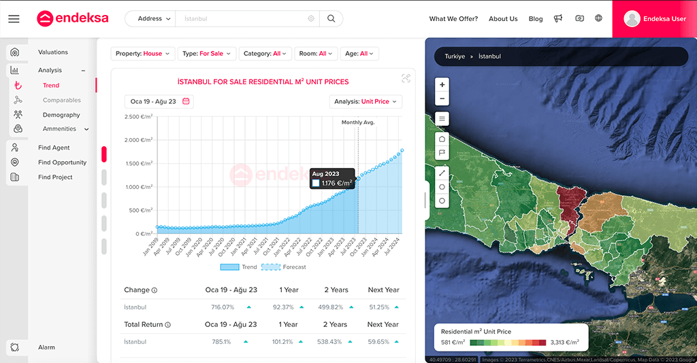Click the announcements megaphone icon

click(x=558, y=19)
